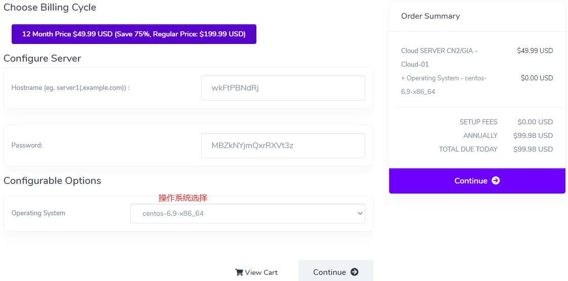Screen dimensions: 568x281
Task: Click the Choose Billing Cycle heading
Action: click(x=50, y=7)
